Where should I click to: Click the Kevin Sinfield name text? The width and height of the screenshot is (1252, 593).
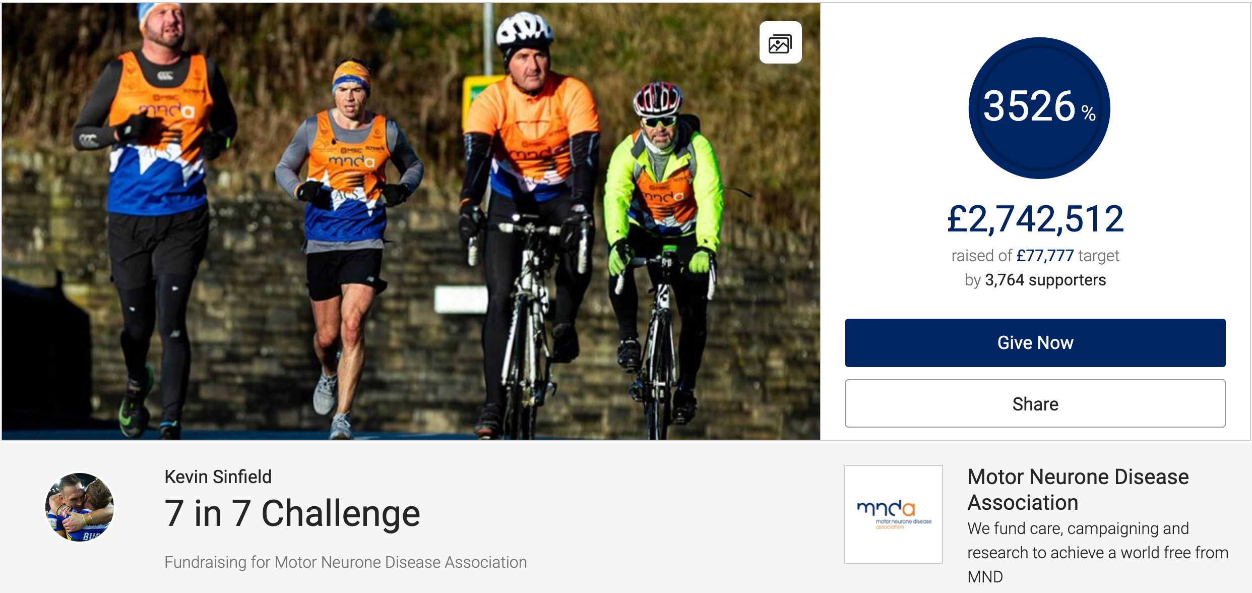tap(218, 477)
